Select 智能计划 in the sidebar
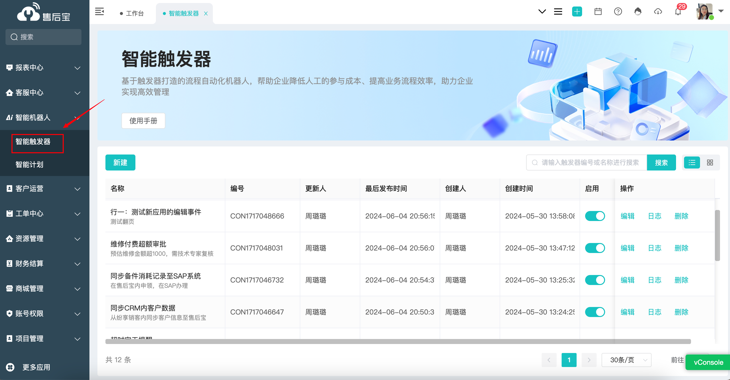The width and height of the screenshot is (730, 380). tap(29, 164)
